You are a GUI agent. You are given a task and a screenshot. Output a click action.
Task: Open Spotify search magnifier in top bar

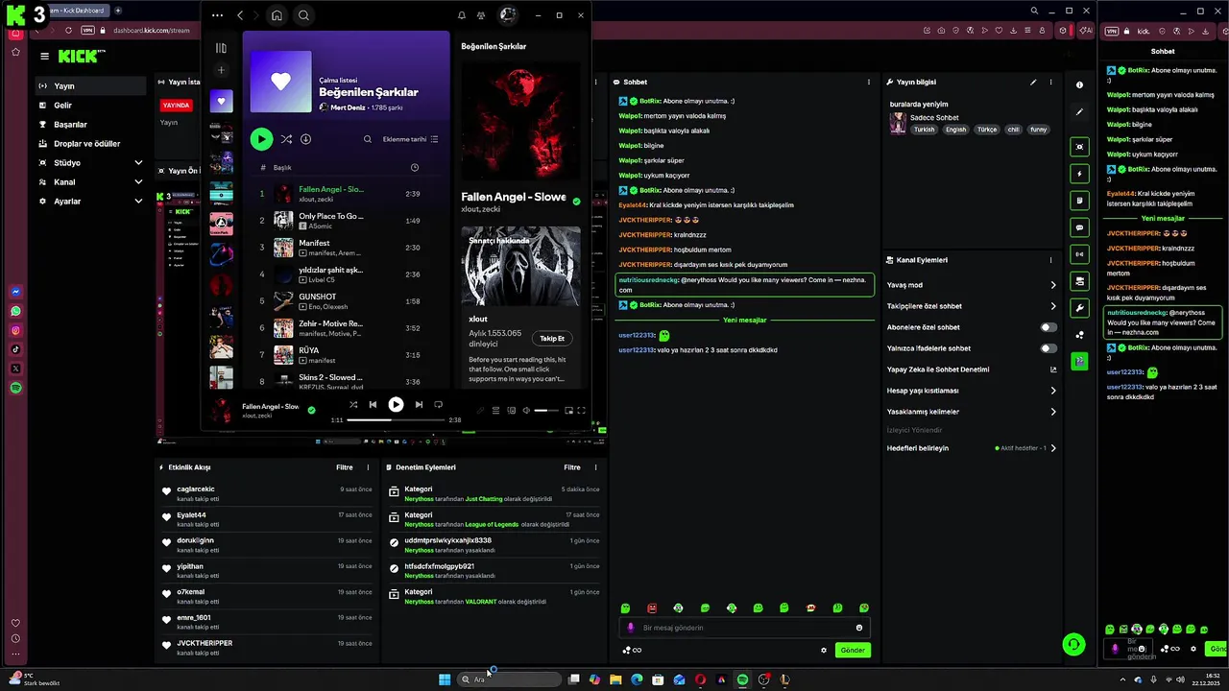point(303,15)
